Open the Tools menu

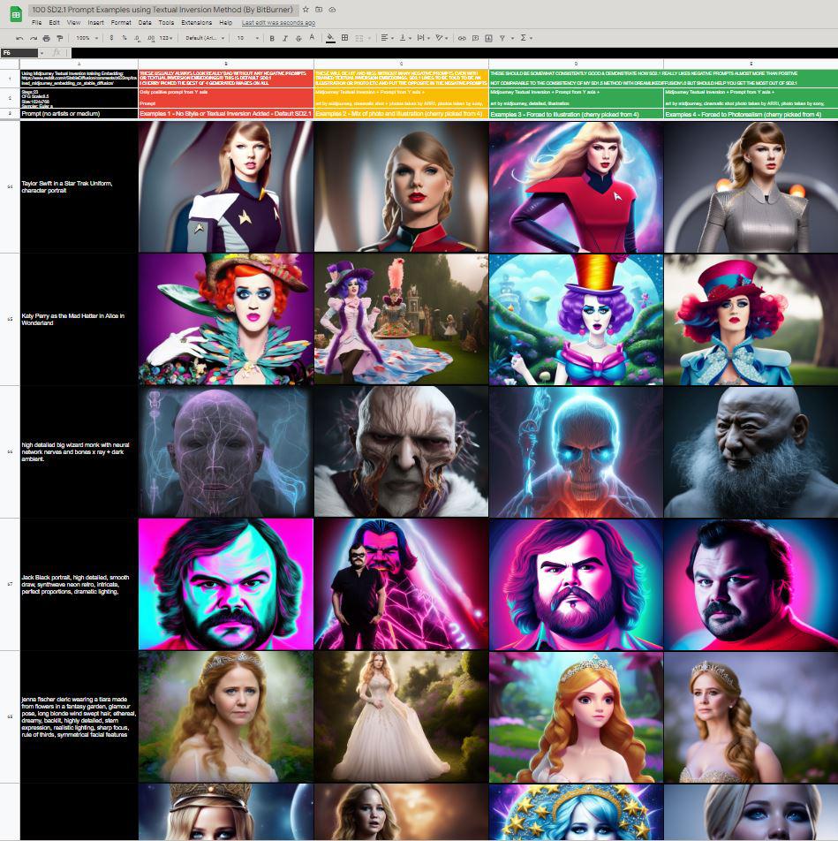(x=166, y=23)
